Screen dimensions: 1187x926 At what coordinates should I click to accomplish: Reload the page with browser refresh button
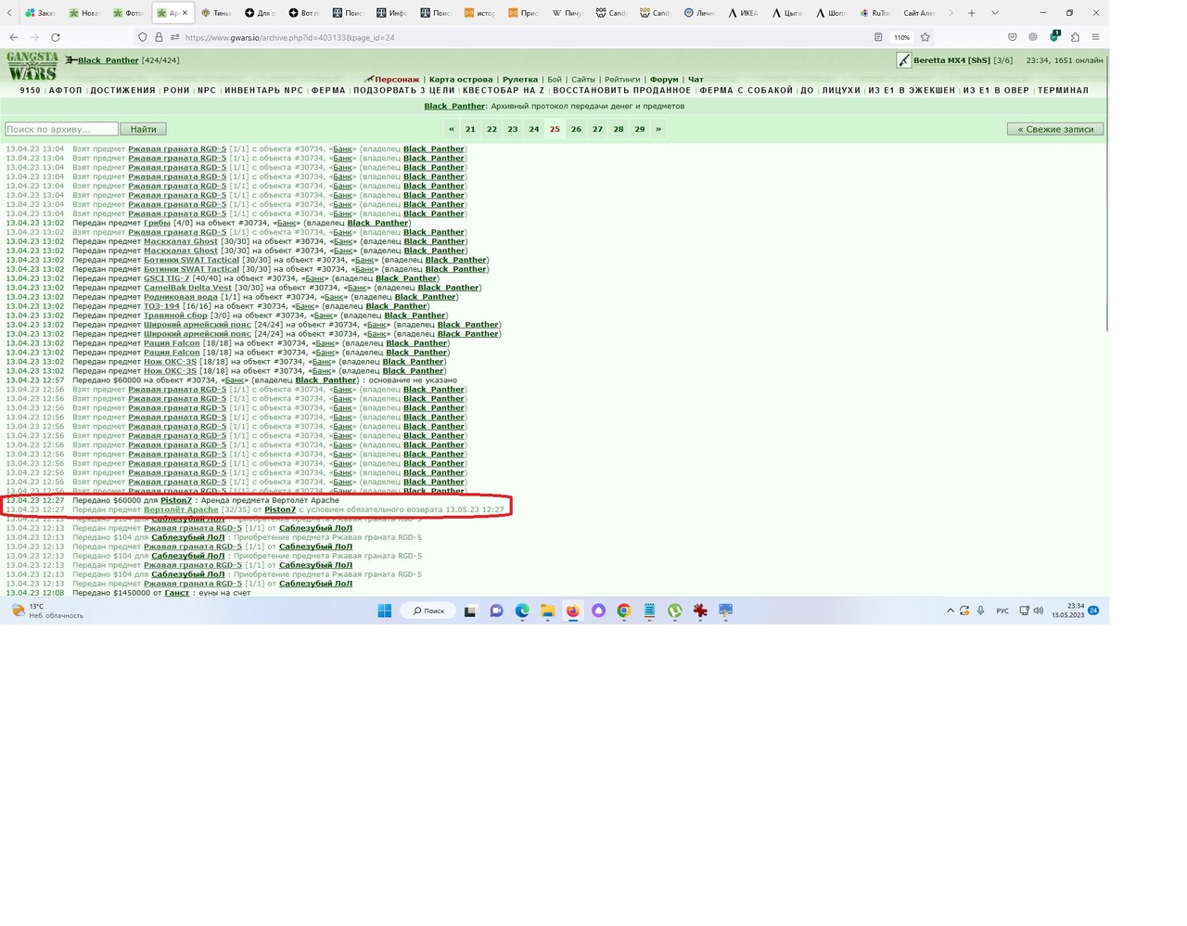point(56,37)
